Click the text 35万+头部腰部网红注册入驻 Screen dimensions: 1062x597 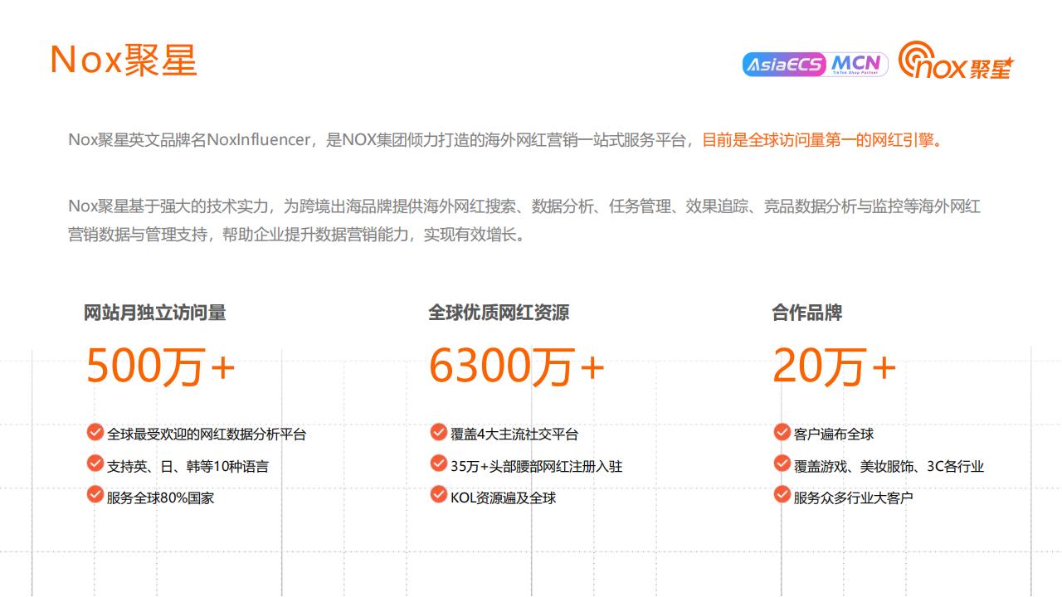(x=536, y=466)
